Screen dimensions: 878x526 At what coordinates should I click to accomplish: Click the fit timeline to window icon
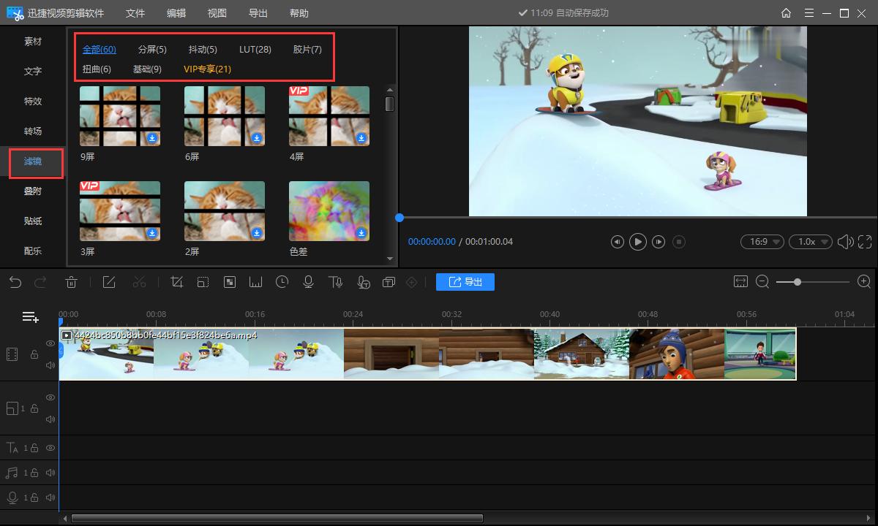(741, 282)
